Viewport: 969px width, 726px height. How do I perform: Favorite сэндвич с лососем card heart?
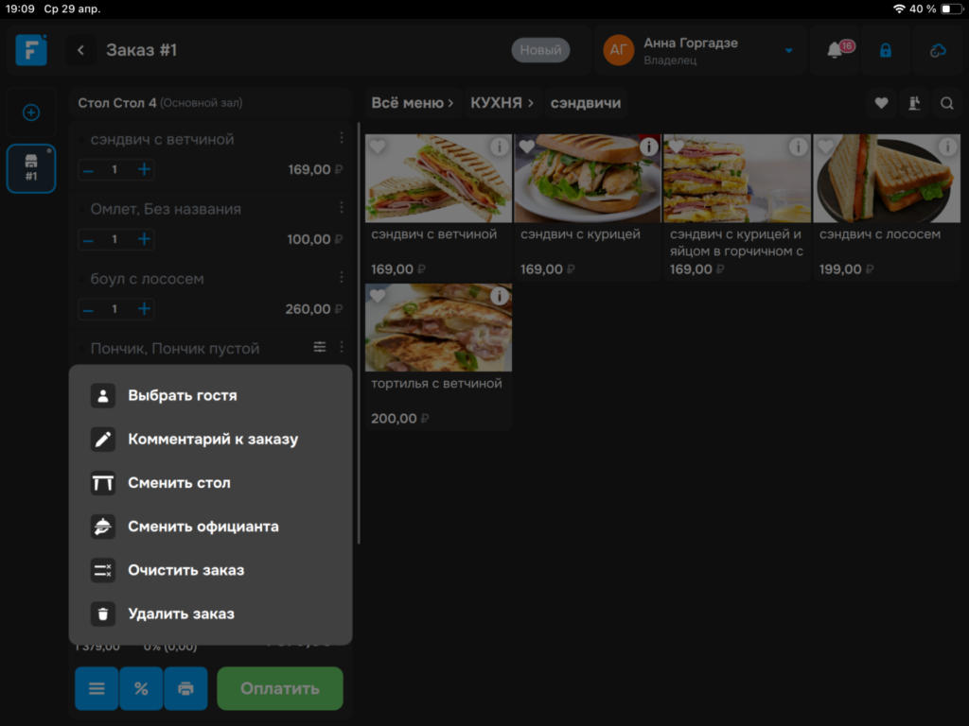pyautogui.click(x=825, y=147)
